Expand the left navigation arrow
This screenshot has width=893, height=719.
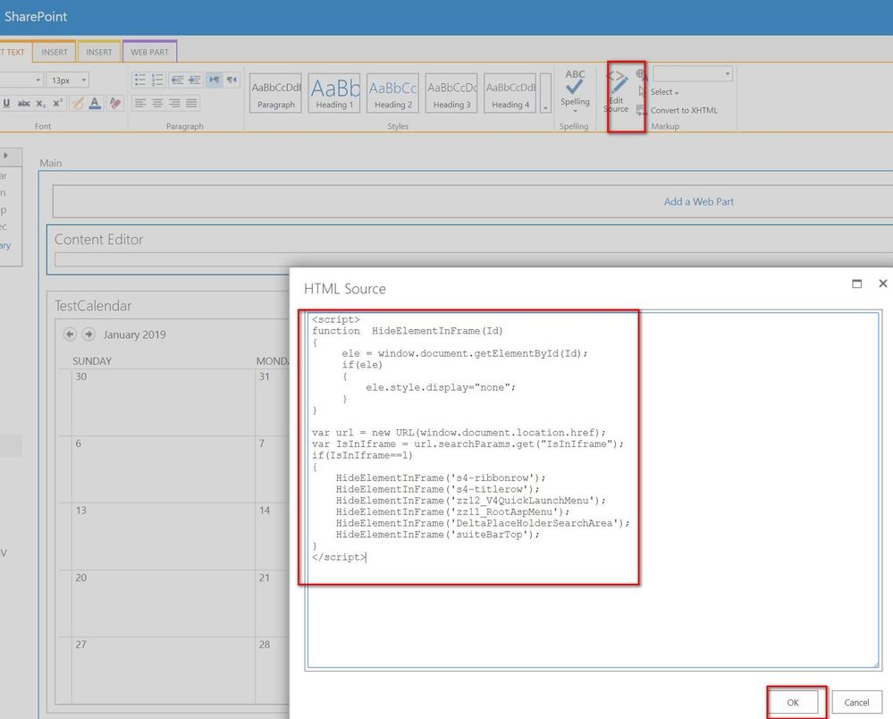[x=5, y=156]
